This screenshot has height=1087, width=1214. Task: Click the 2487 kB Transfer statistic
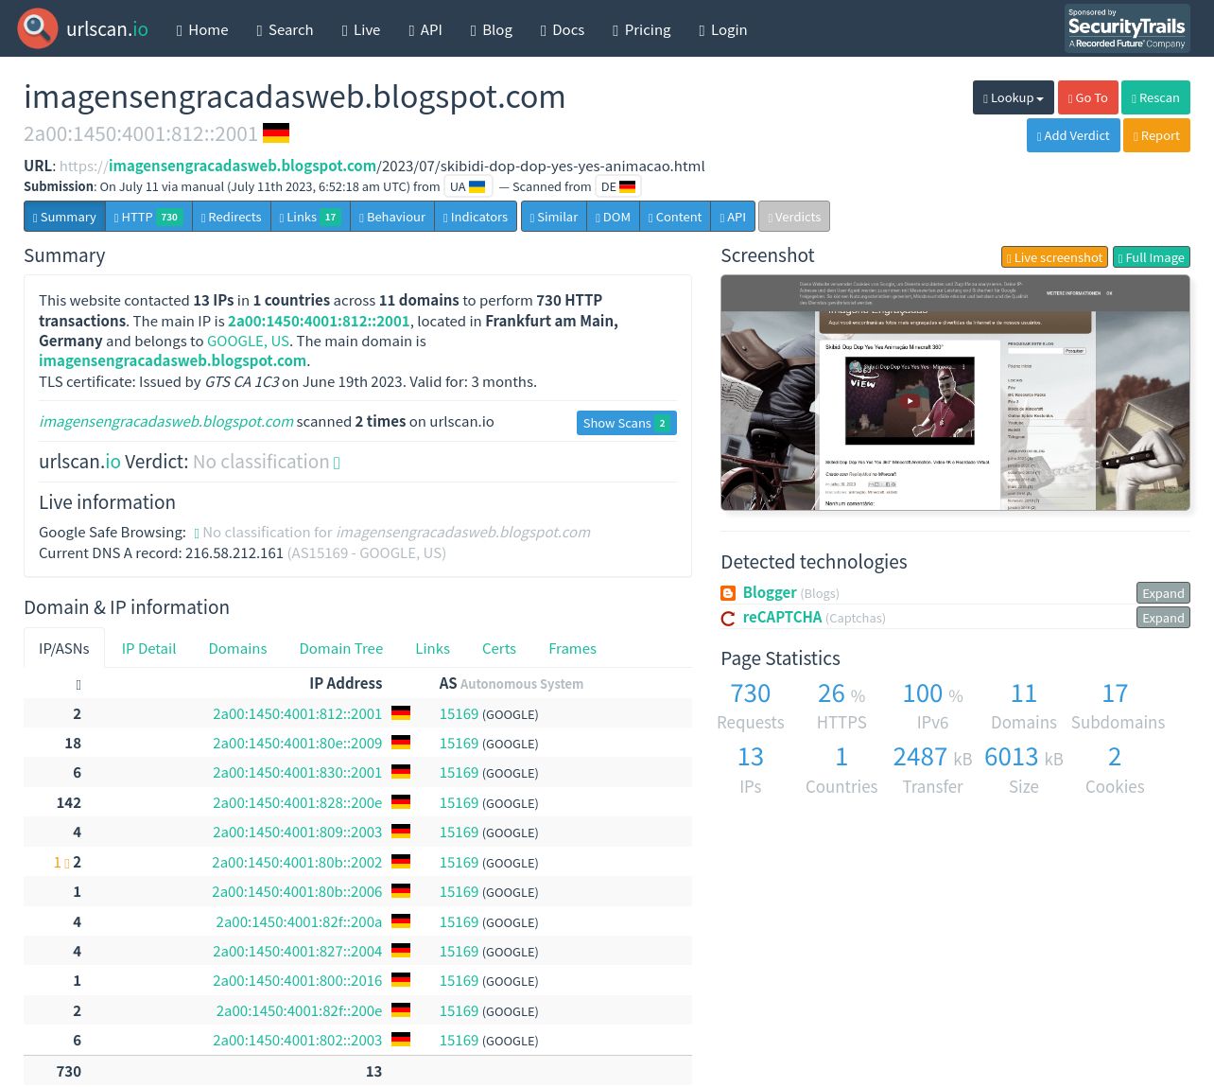click(932, 769)
